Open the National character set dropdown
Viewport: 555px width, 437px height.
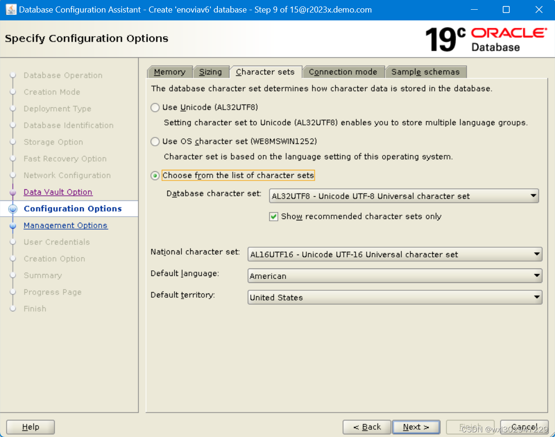(395, 254)
